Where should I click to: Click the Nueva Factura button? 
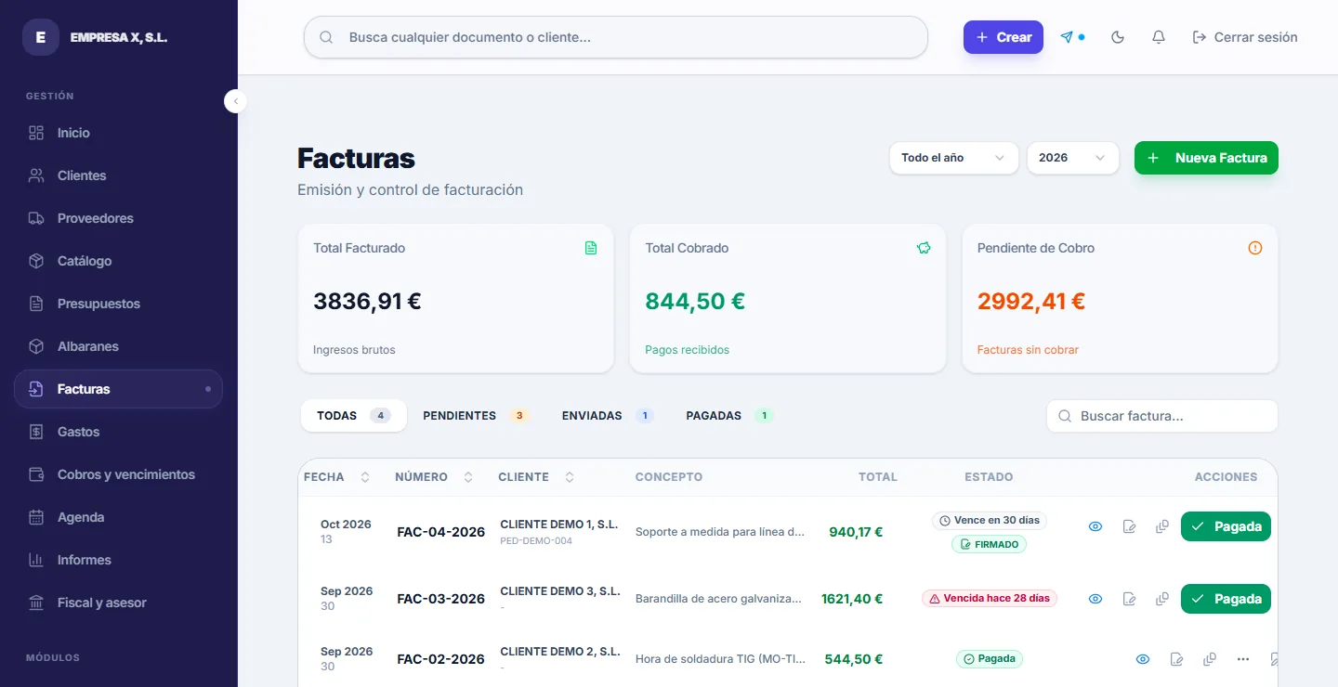click(x=1206, y=158)
